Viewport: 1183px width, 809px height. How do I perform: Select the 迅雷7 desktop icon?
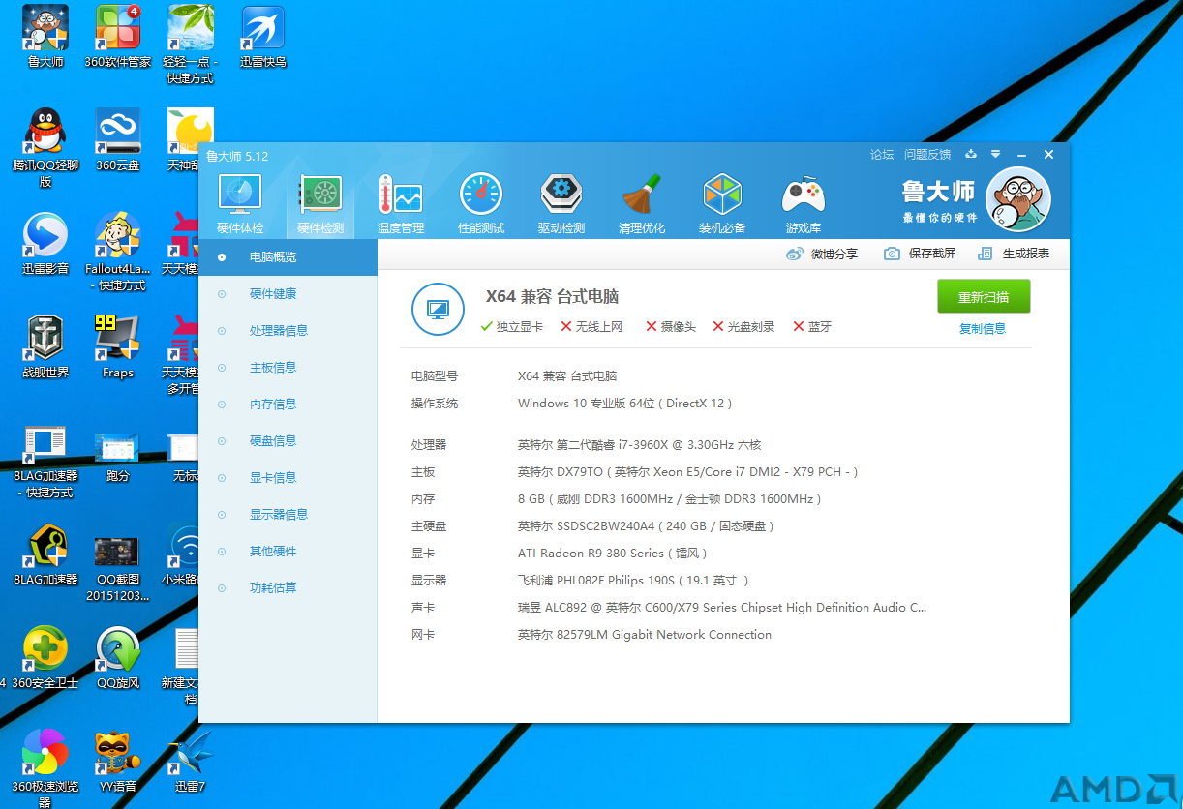click(x=190, y=762)
